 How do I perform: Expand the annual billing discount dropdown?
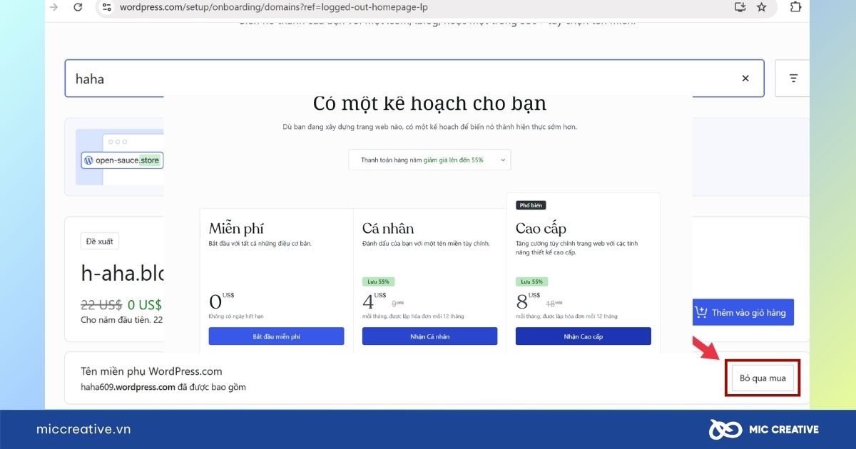[x=430, y=160]
